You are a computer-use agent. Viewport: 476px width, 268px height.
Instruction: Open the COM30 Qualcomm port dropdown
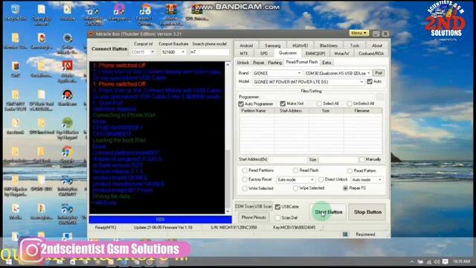(338, 73)
